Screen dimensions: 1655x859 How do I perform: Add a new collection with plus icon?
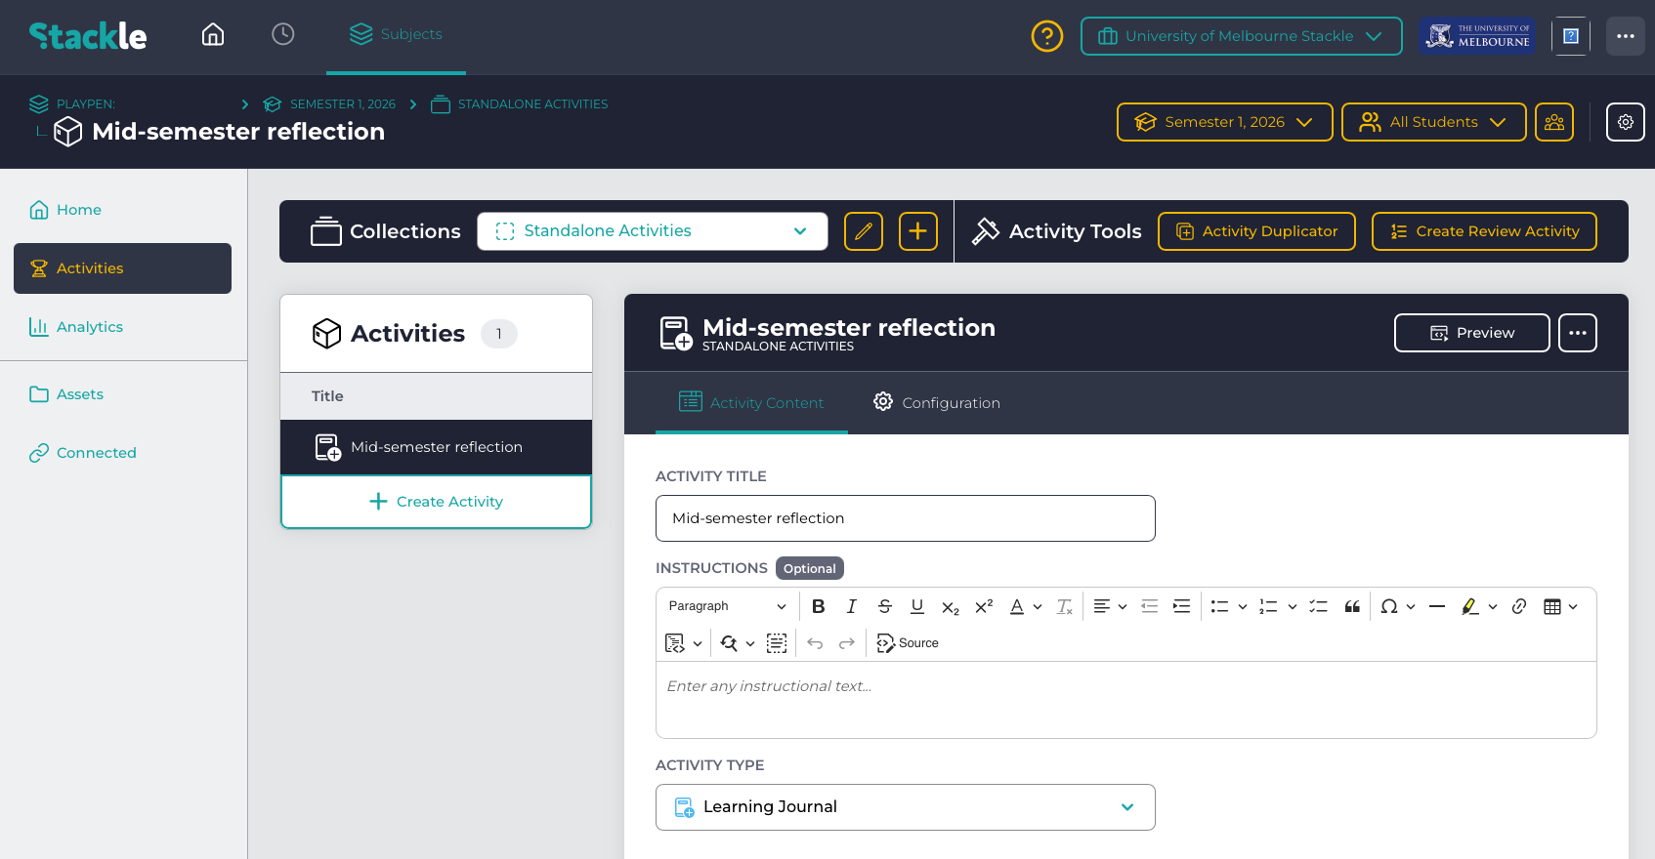coord(918,231)
